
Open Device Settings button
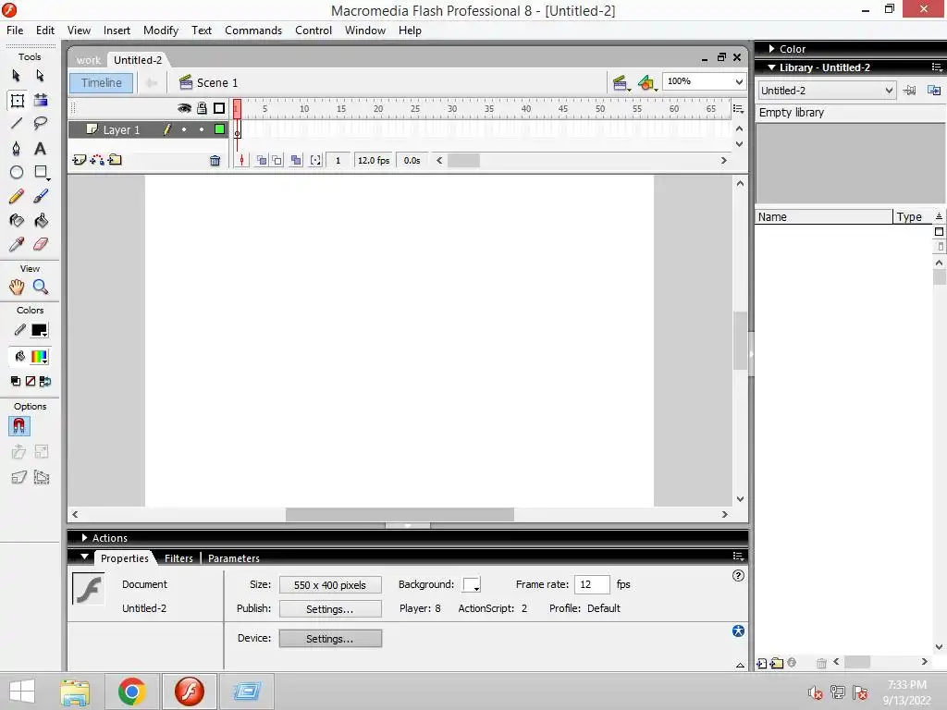click(x=330, y=638)
